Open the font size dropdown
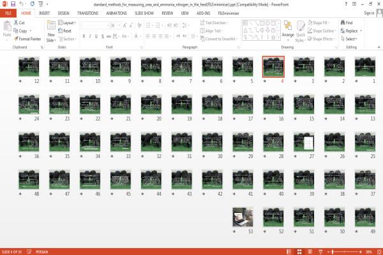 coord(116,25)
